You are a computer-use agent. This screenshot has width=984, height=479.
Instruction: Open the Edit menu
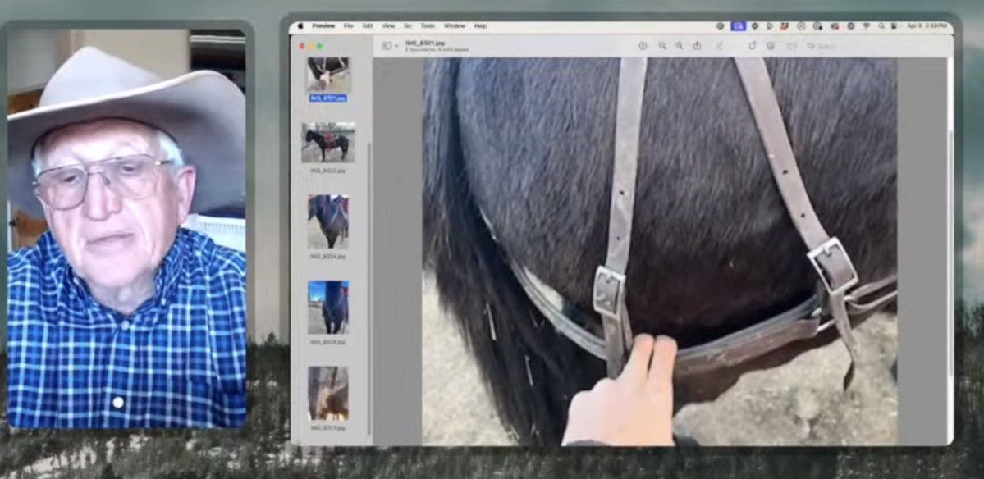(x=368, y=25)
